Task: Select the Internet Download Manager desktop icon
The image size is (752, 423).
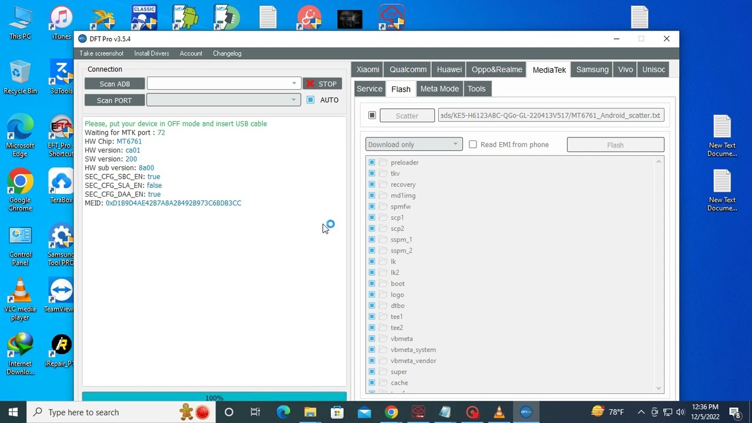Action: point(20,354)
